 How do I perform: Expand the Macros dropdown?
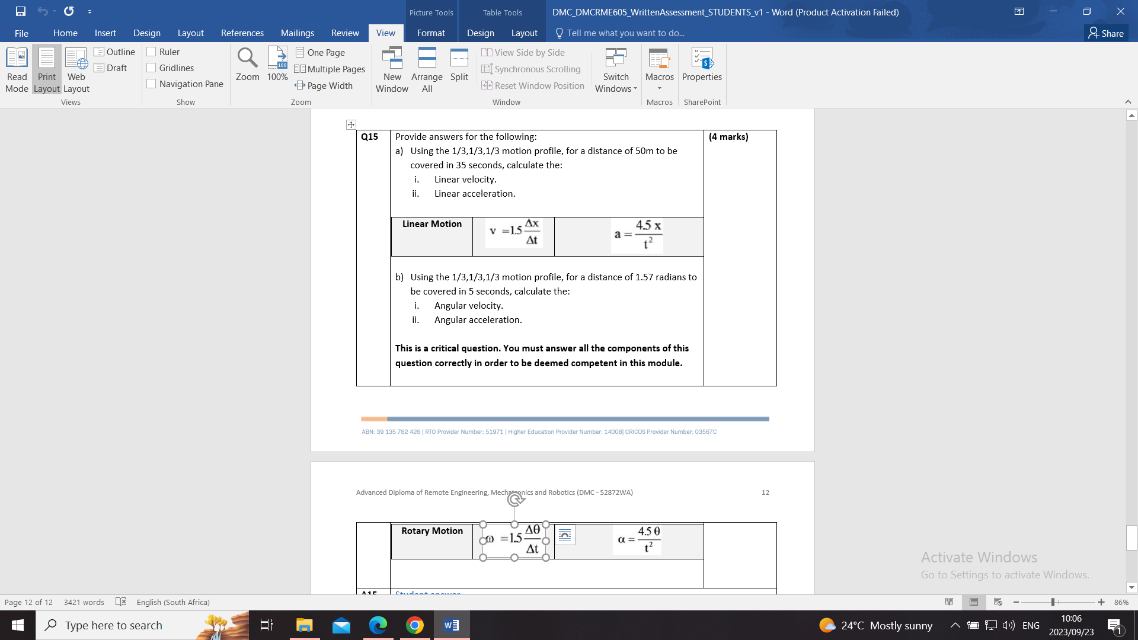pos(660,88)
